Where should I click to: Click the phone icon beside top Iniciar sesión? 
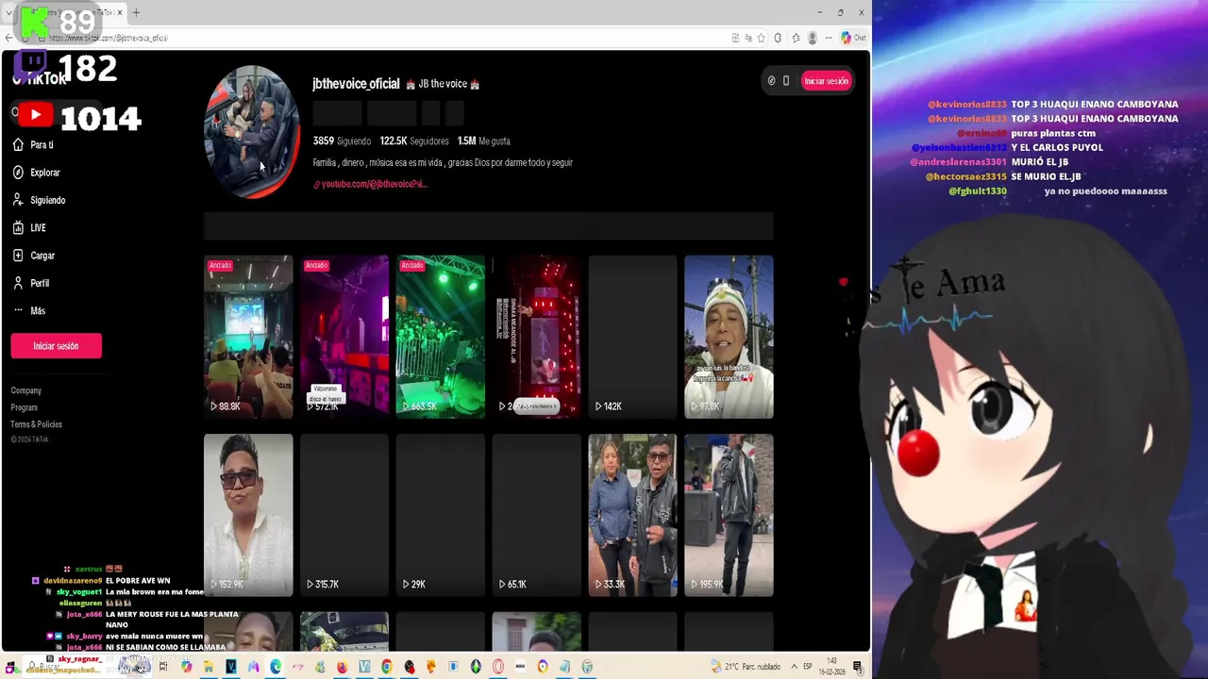point(785,81)
